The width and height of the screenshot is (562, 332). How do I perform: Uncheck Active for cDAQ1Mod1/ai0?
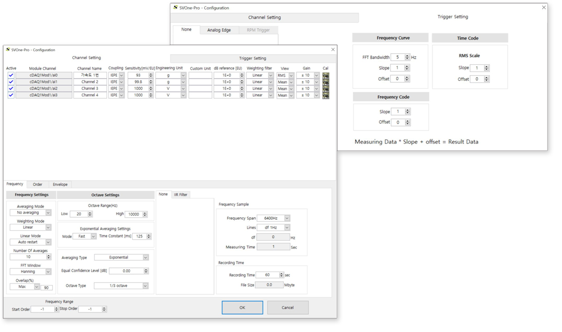pos(11,76)
